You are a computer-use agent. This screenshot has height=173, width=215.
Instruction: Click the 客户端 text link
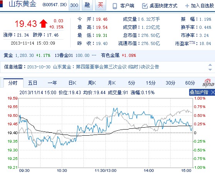(x=127, y=6)
